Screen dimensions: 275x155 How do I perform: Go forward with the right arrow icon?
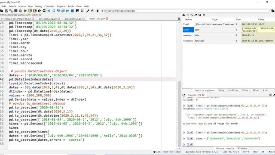[x=102, y=11]
